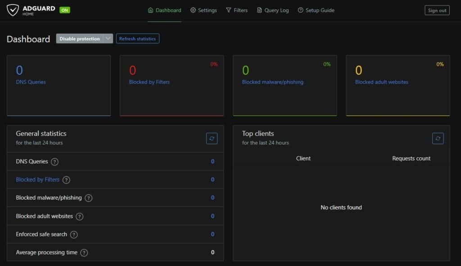This screenshot has width=461, height=266.
Task: Open the Blocked by Filters link
Action: (38, 179)
